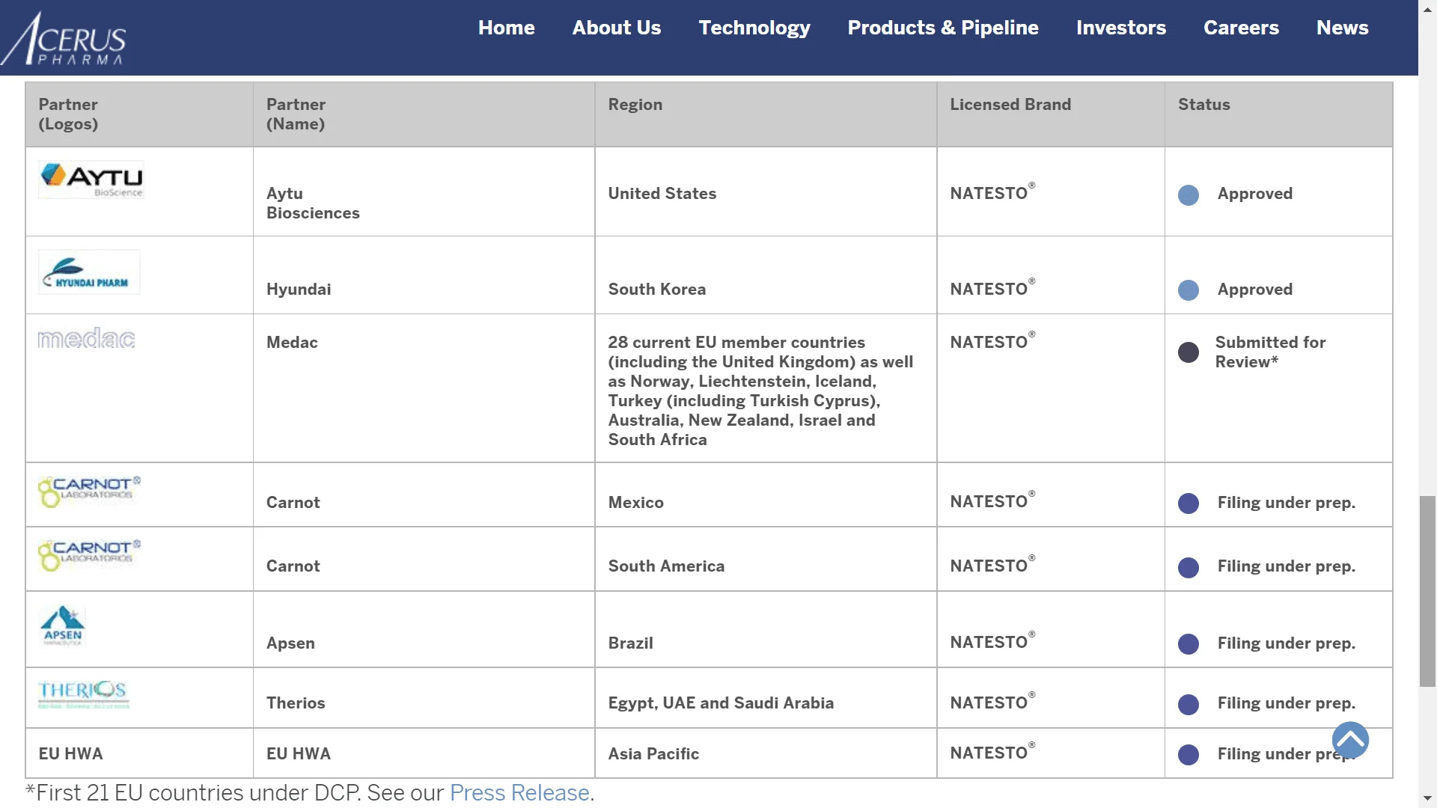Screen dimensions: 1437x808
Task: Go to the Technology section
Action: click(x=754, y=28)
